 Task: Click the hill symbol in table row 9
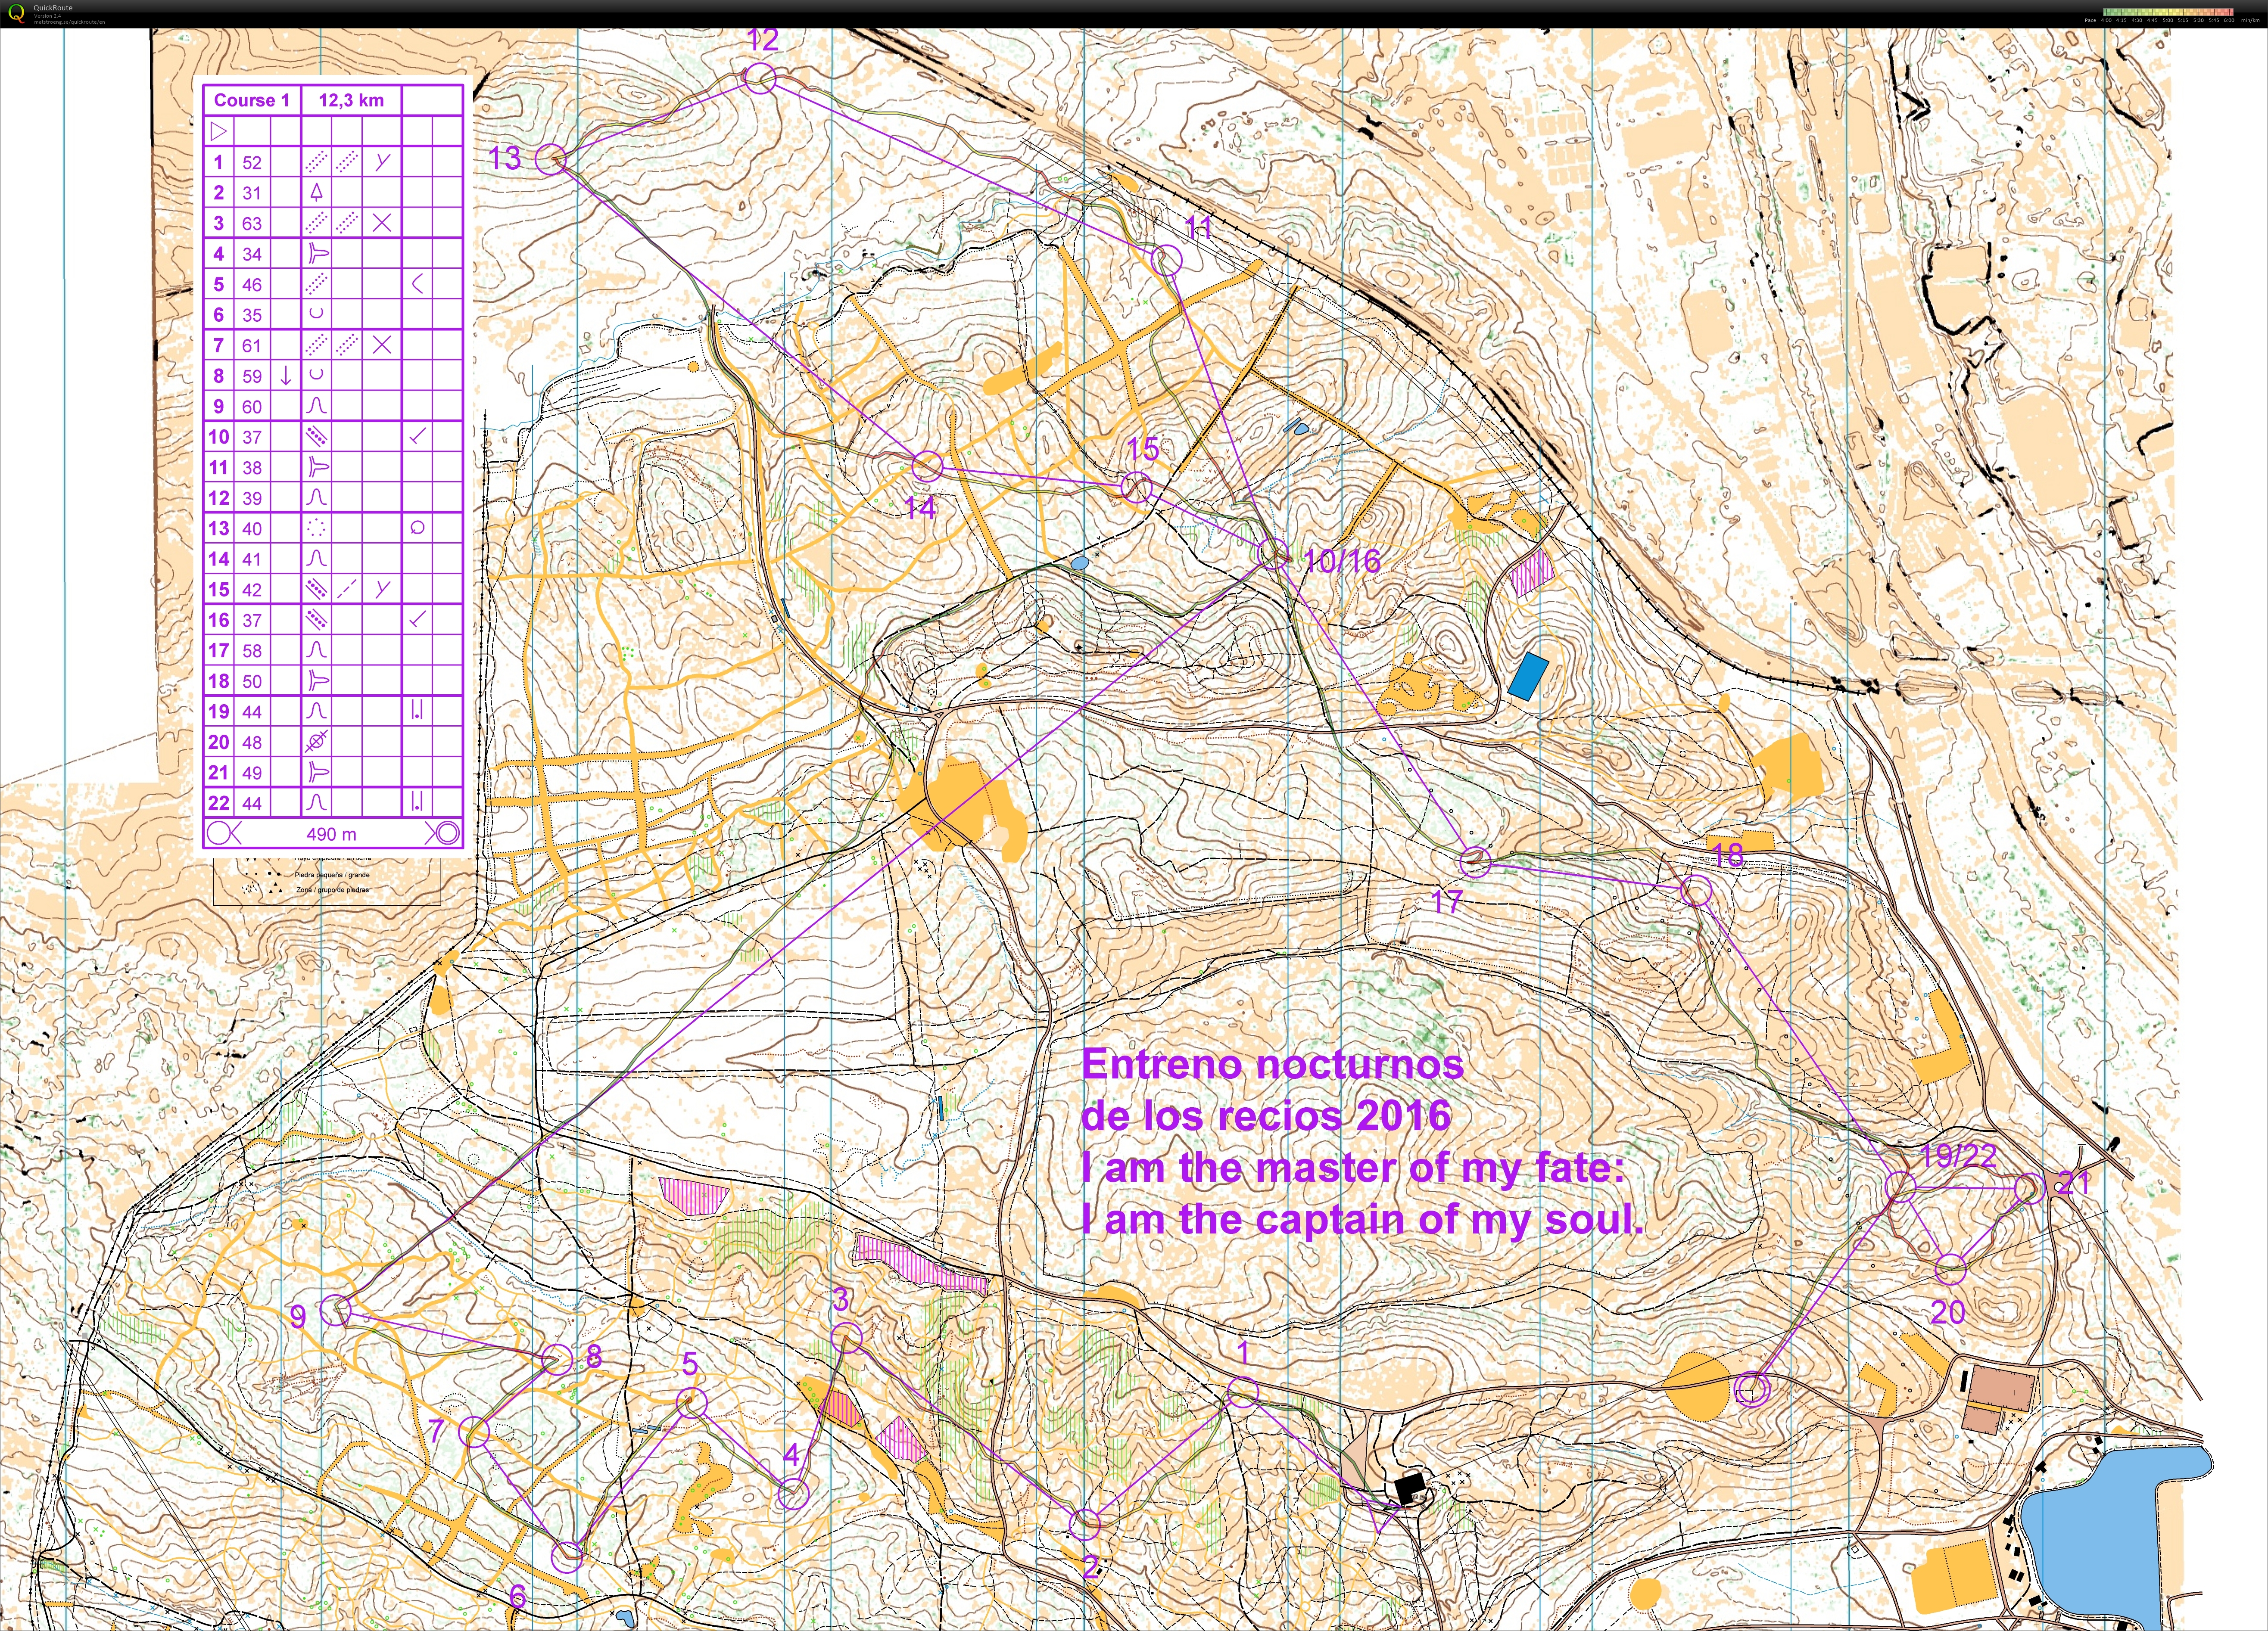point(317,406)
